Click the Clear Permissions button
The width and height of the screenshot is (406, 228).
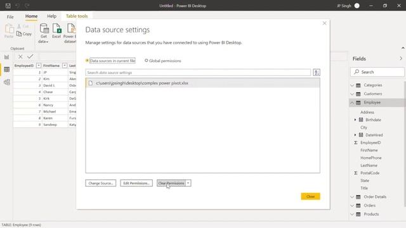[x=171, y=183]
